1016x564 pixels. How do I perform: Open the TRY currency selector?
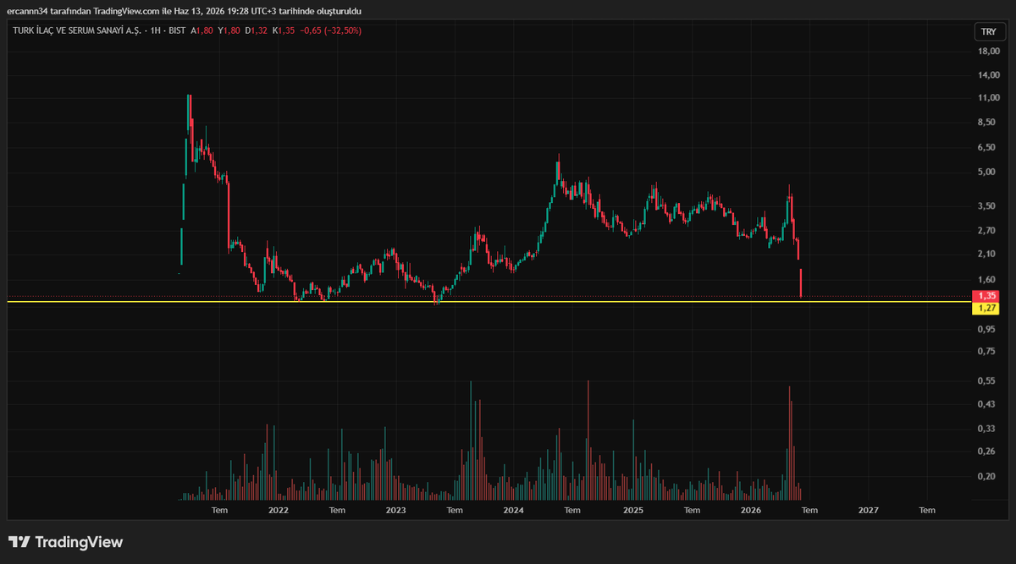click(988, 31)
